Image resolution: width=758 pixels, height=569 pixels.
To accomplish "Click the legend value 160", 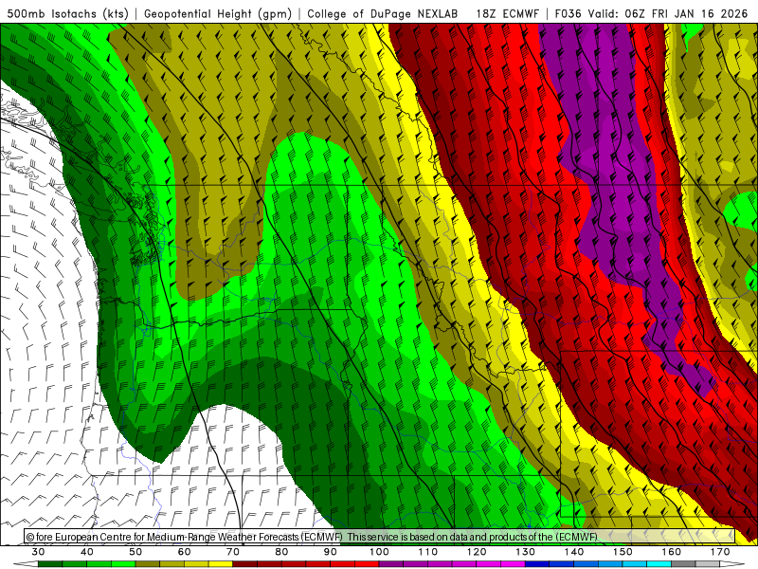I will tap(672, 552).
